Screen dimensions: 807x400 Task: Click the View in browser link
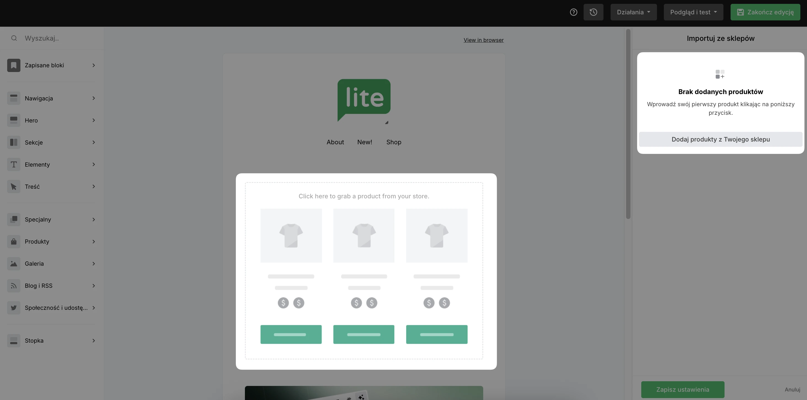point(483,40)
